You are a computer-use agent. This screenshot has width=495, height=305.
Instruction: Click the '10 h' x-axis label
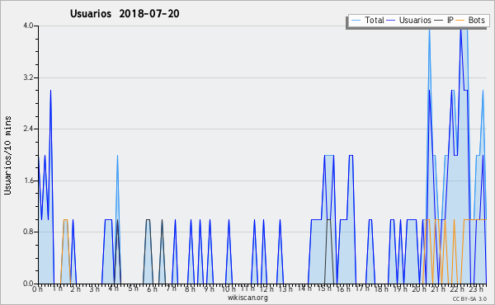(229, 289)
